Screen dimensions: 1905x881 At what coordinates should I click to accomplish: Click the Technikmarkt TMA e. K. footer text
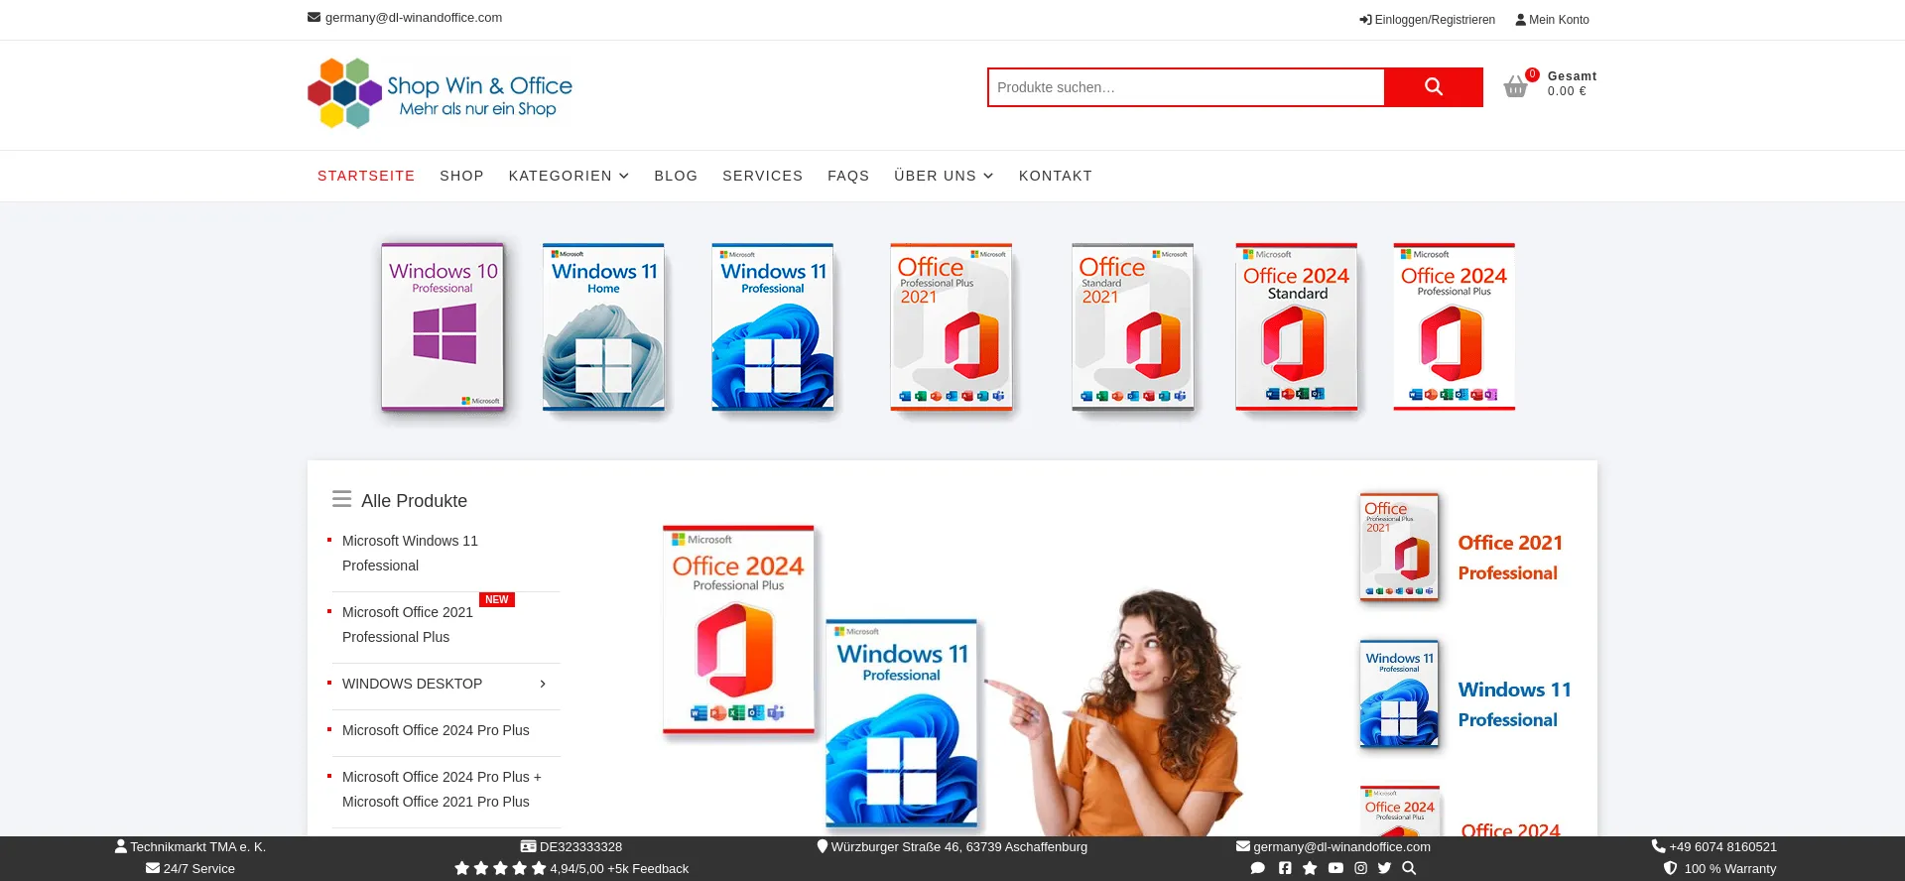tap(197, 846)
